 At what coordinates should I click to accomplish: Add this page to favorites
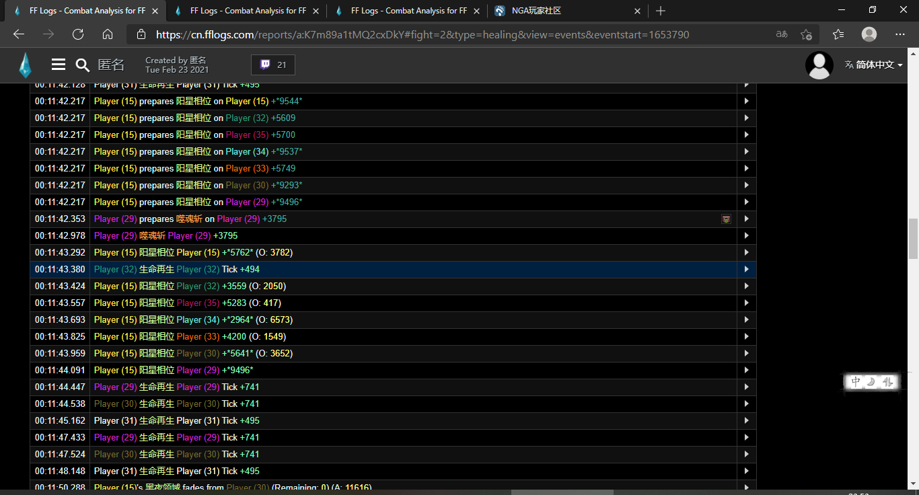click(806, 34)
